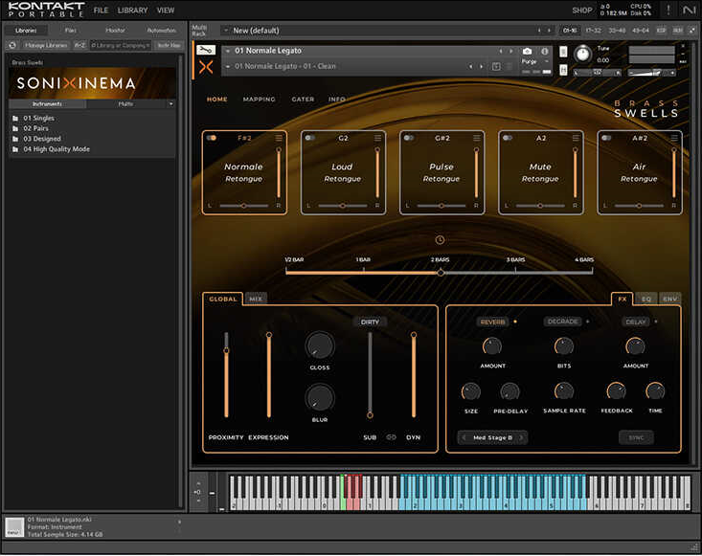The width and height of the screenshot is (702, 556).
Task: Toggle the Reverb effect on
Action: (492, 322)
